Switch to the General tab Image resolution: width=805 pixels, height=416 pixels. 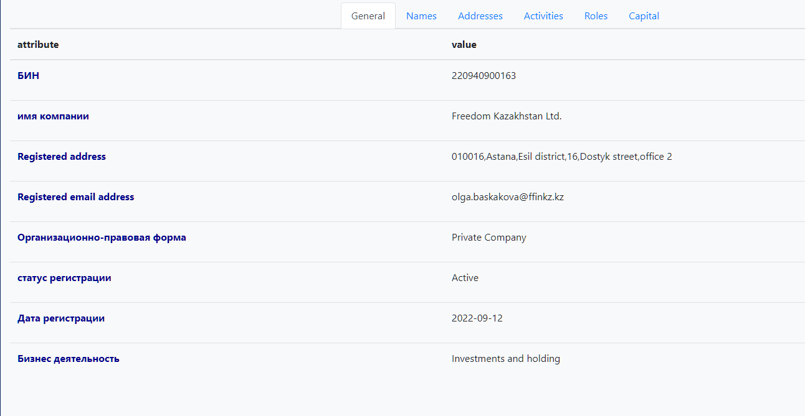tap(368, 16)
